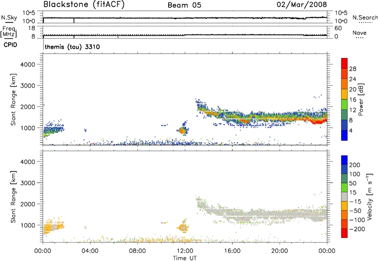Click the 'Nave' legend label
The width and height of the screenshot is (378, 261).
pos(360,33)
